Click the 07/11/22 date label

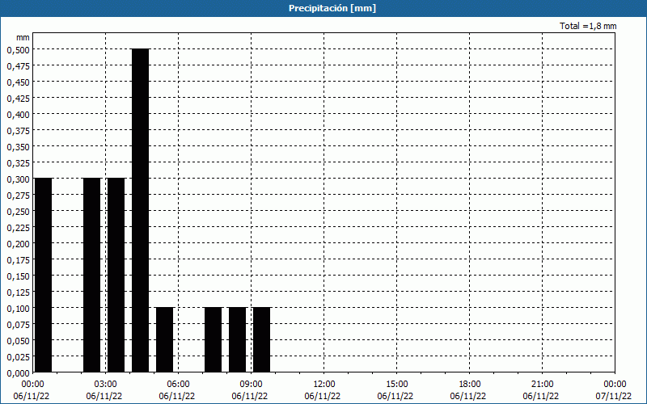coord(614,396)
